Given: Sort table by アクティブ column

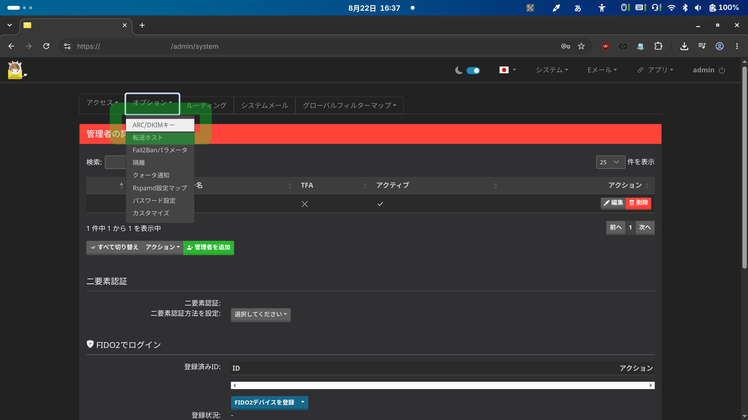Looking at the screenshot, I should (436, 185).
